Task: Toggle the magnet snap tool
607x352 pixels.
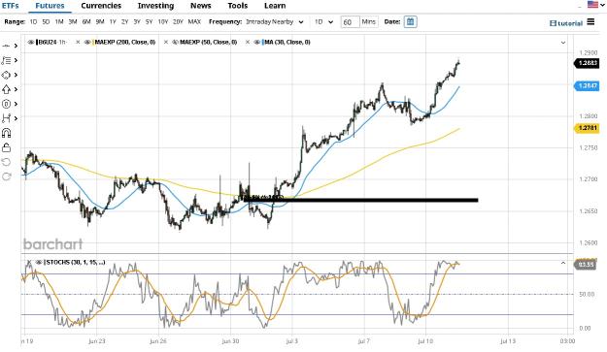Action: pos(6,133)
